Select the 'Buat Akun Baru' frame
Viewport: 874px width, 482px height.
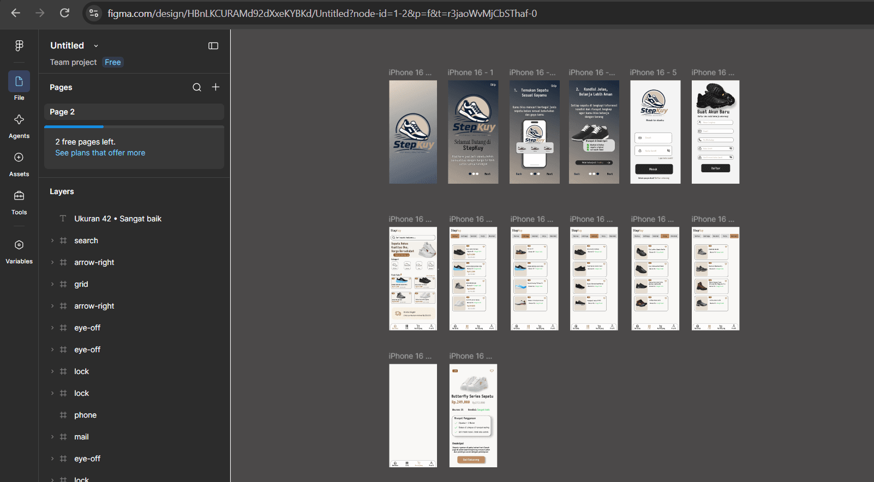coord(716,132)
